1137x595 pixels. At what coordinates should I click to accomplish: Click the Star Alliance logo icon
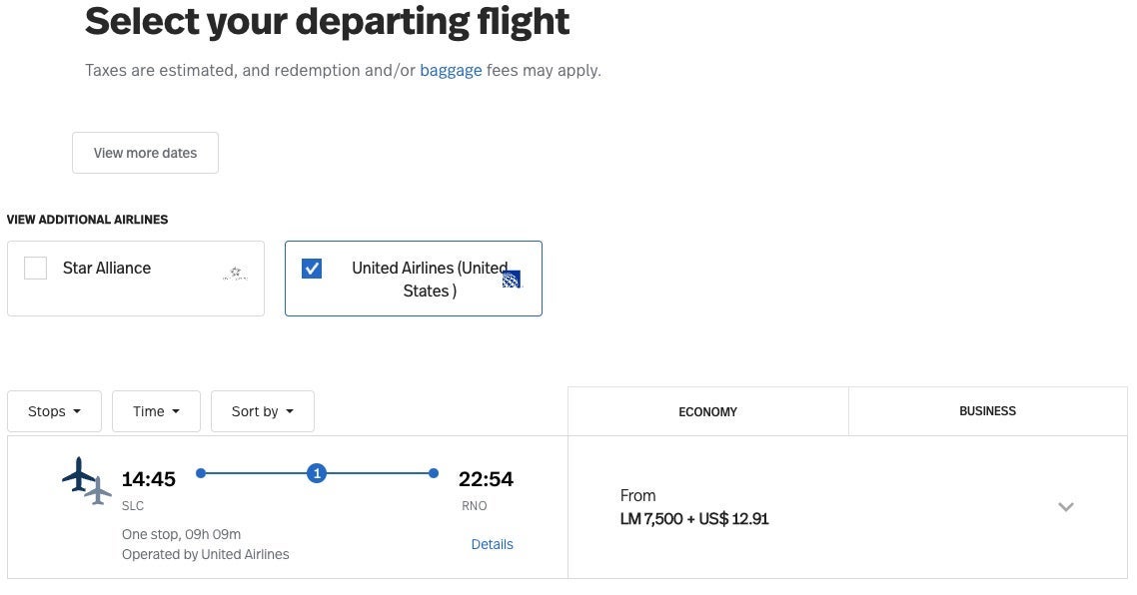[x=236, y=273]
